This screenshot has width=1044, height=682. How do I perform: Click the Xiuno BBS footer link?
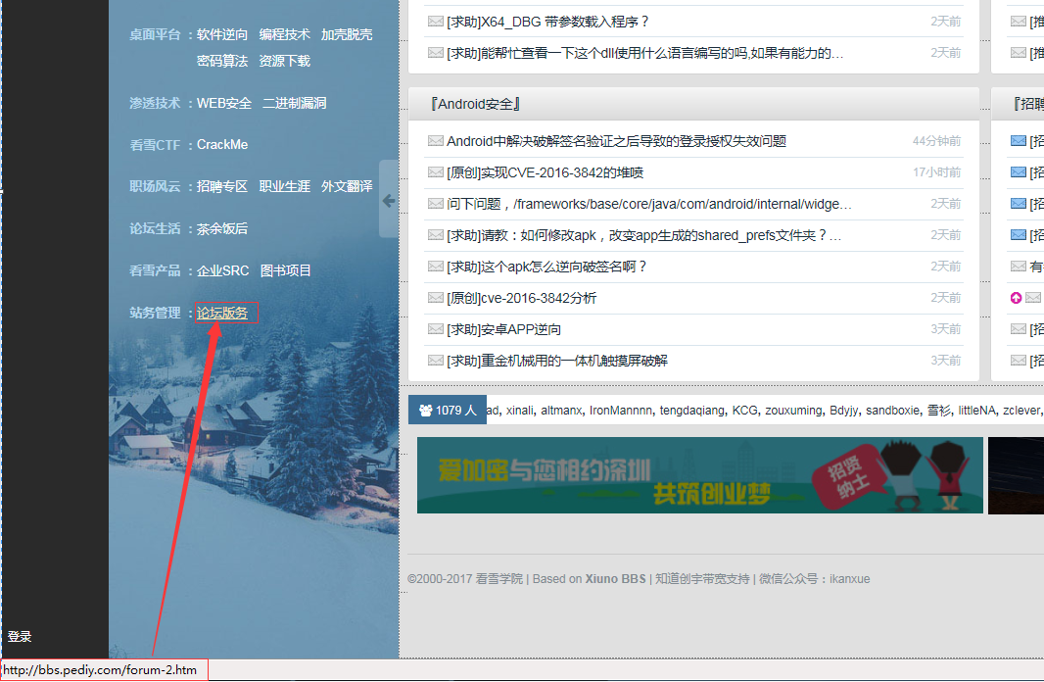(x=615, y=579)
